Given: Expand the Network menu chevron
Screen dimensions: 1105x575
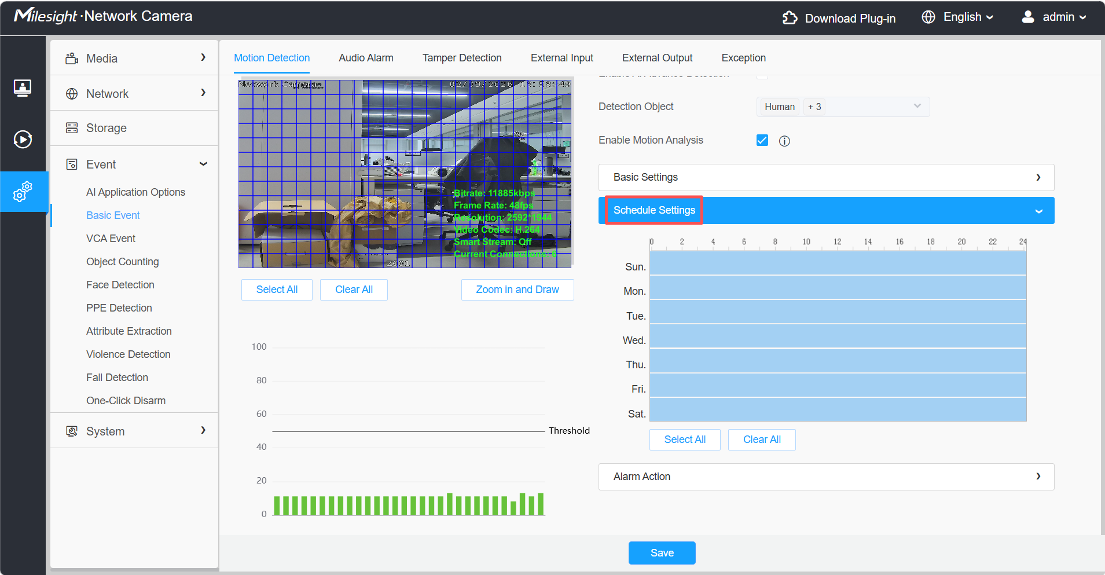Looking at the screenshot, I should (x=203, y=93).
